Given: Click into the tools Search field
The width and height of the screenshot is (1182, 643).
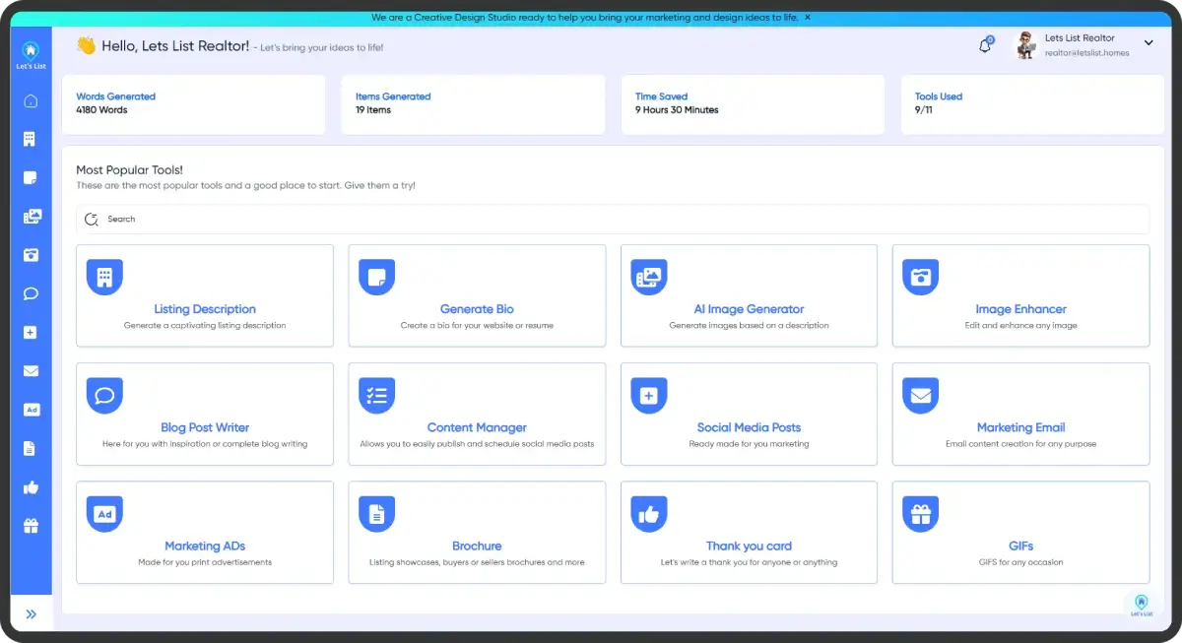Looking at the screenshot, I should pyautogui.click(x=613, y=219).
